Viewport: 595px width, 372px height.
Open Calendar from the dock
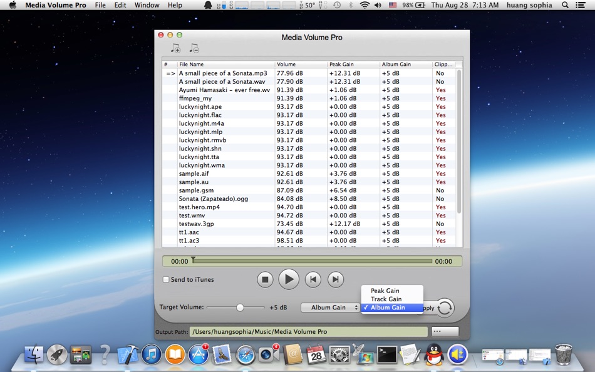click(x=316, y=354)
